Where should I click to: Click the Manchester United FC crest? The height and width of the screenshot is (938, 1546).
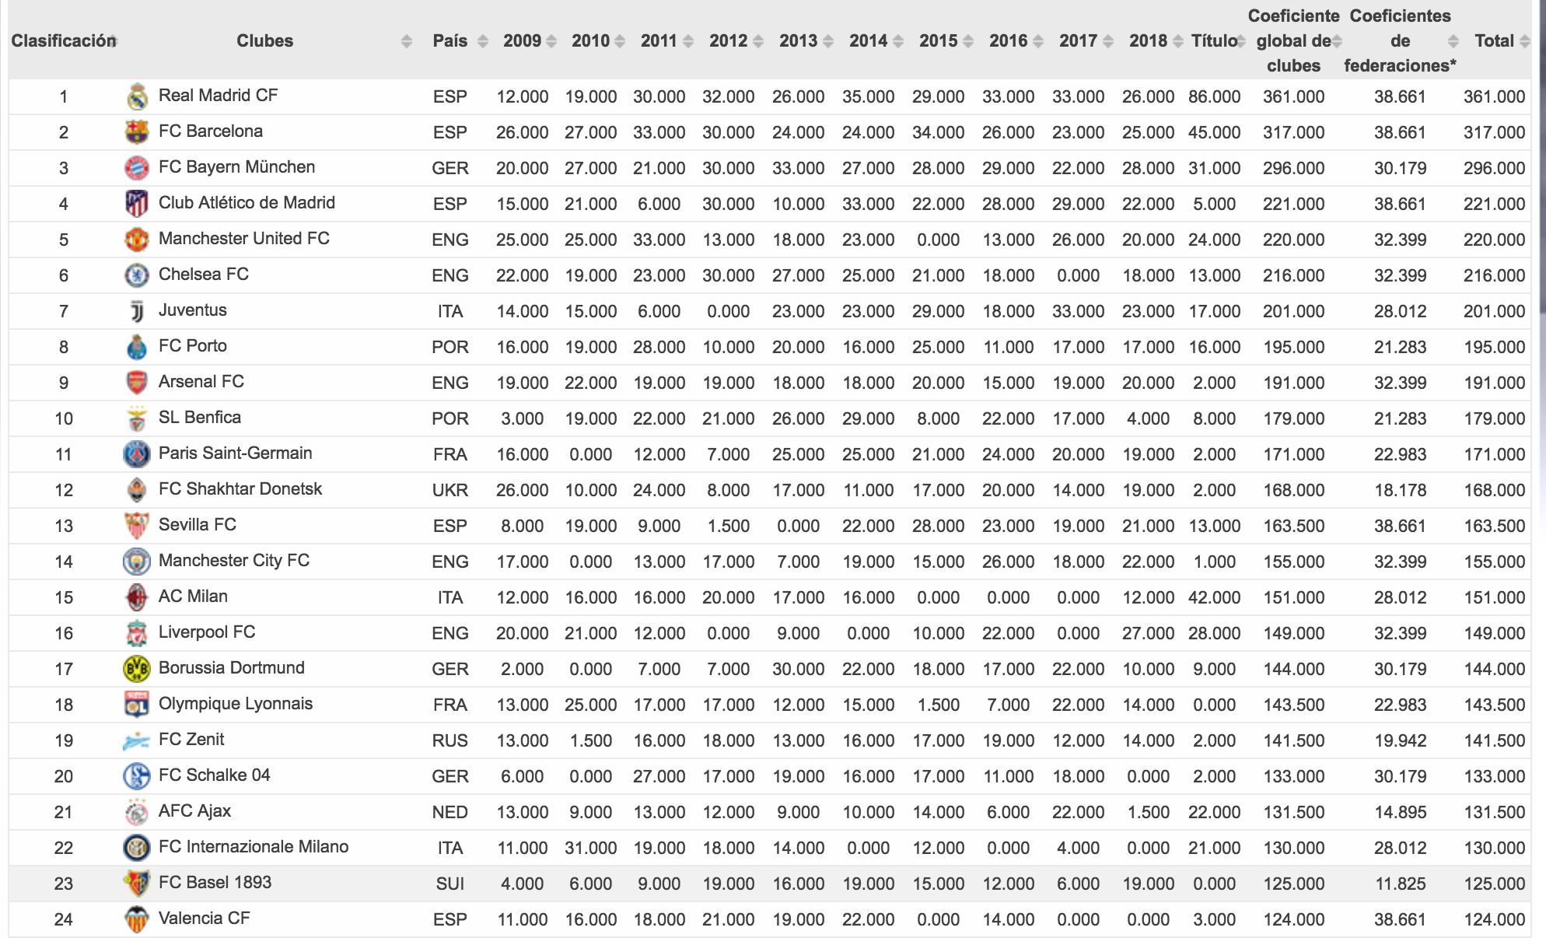click(137, 240)
